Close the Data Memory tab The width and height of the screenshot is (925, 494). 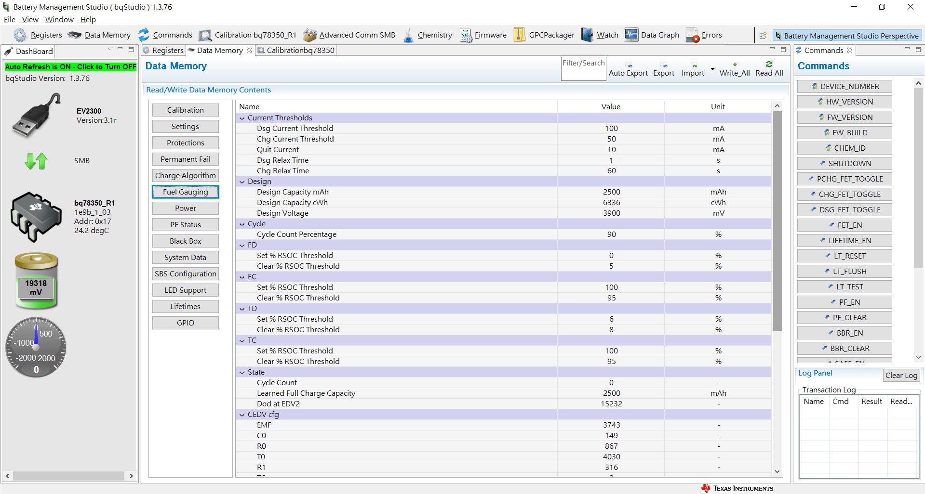click(249, 50)
